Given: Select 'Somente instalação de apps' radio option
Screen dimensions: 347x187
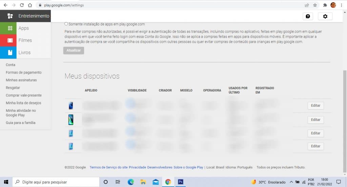Looking at the screenshot, I should pos(66,24).
